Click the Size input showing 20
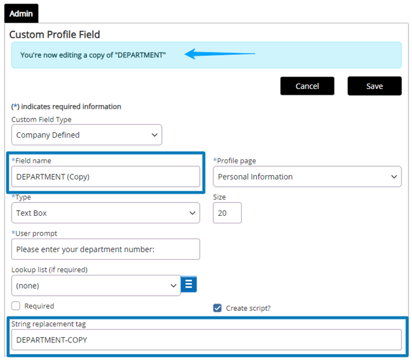The height and width of the screenshot is (360, 412). (227, 213)
